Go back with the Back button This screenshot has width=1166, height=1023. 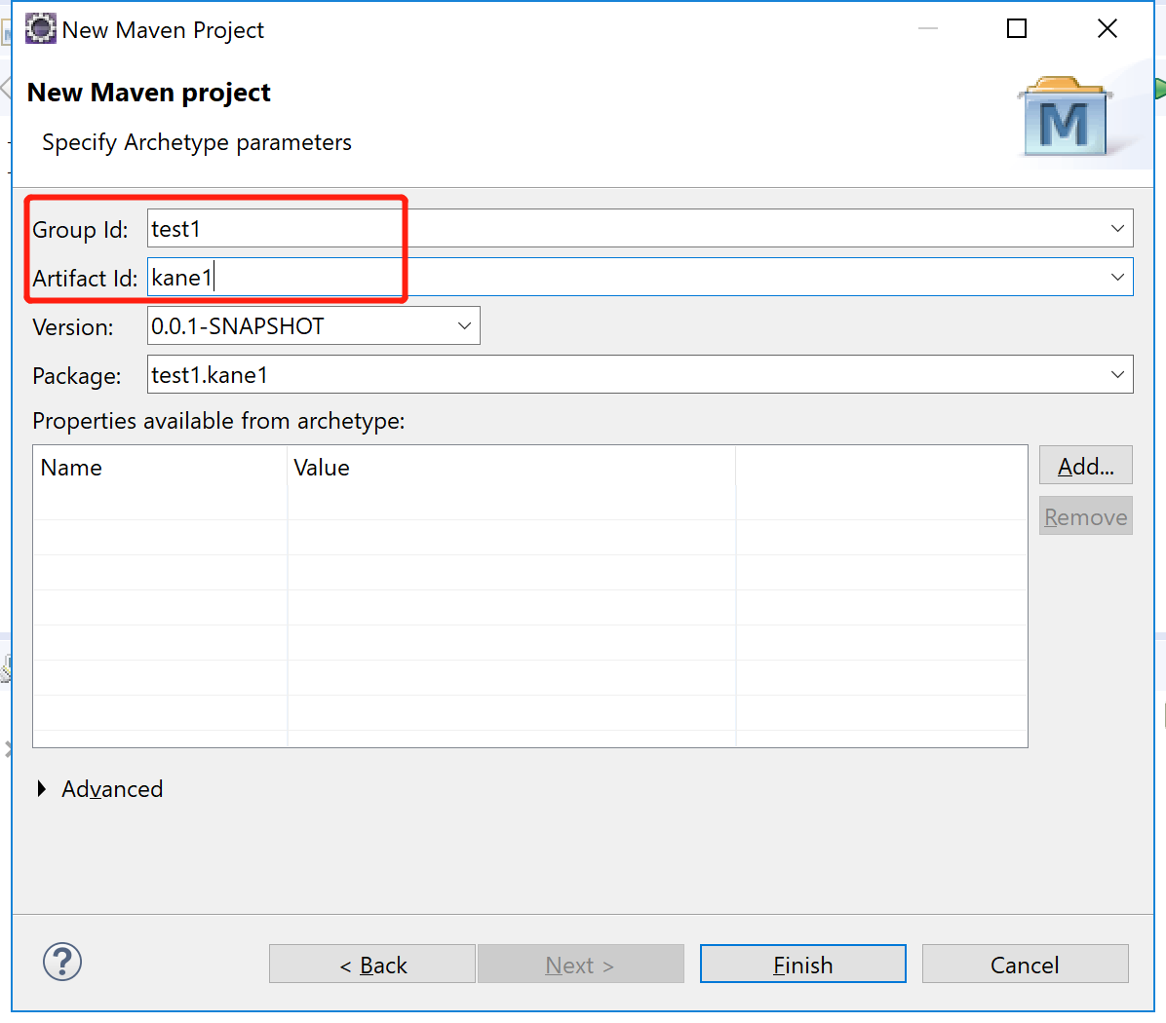(372, 965)
